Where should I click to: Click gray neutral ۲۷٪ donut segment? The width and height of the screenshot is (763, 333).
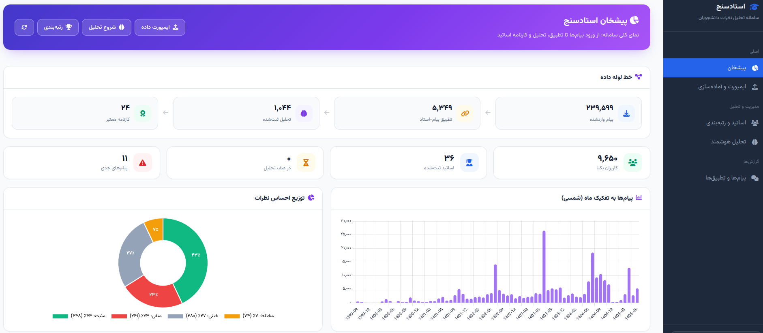(x=130, y=253)
